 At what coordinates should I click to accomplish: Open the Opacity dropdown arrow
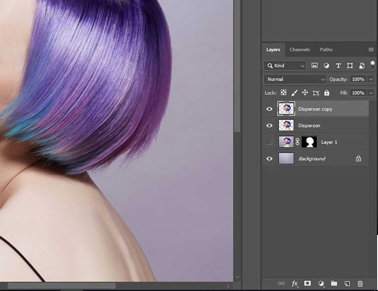pyautogui.click(x=371, y=79)
